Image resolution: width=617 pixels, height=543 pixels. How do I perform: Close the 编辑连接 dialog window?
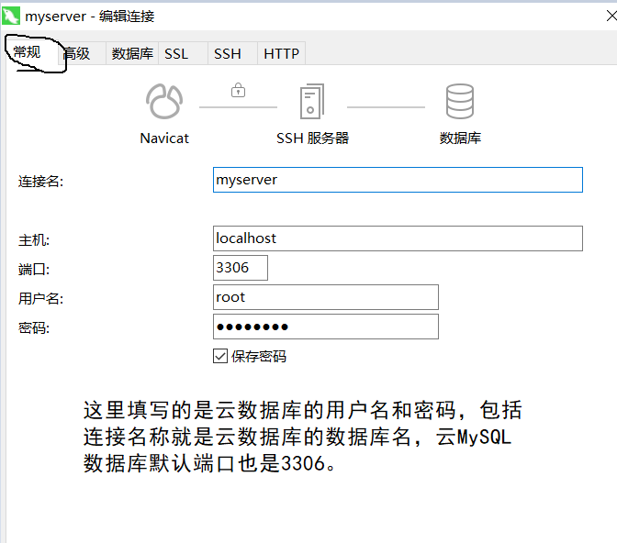click(611, 17)
